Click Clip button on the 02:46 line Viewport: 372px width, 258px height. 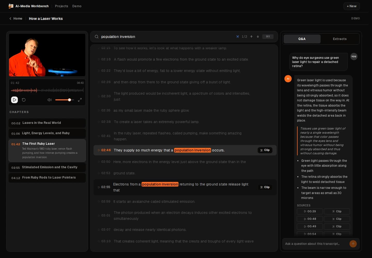[x=265, y=150]
